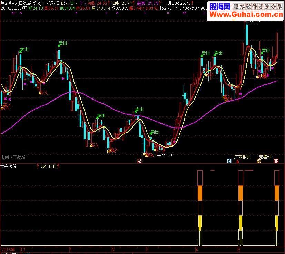Select the 主升选股 indicator title
The width and height of the screenshot is (285, 254).
pos(8,167)
